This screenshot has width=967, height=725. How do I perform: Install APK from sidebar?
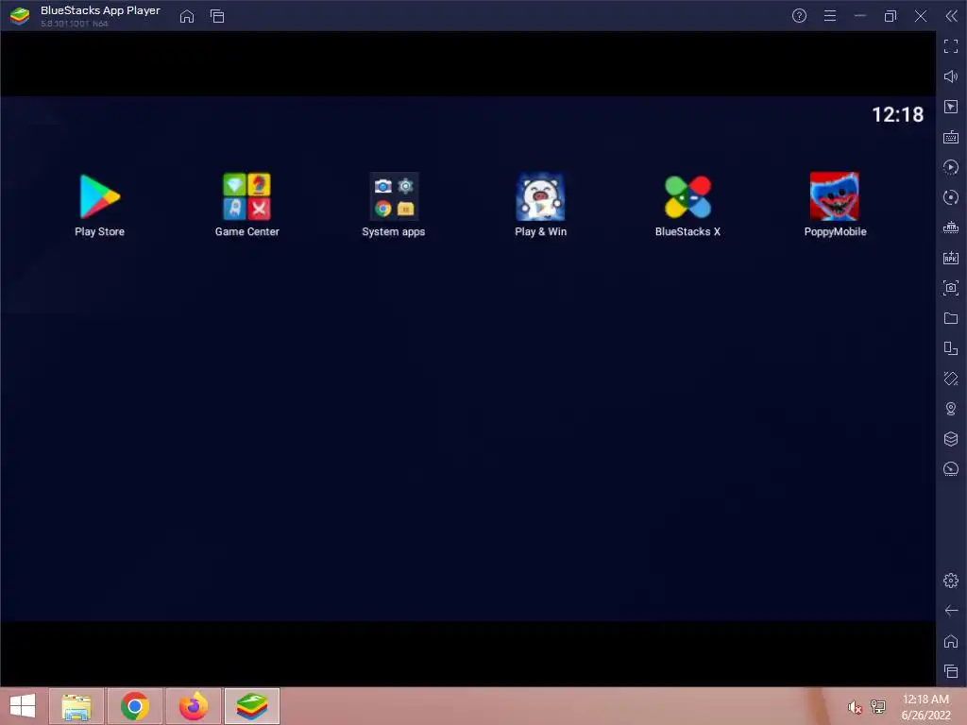tap(951, 258)
